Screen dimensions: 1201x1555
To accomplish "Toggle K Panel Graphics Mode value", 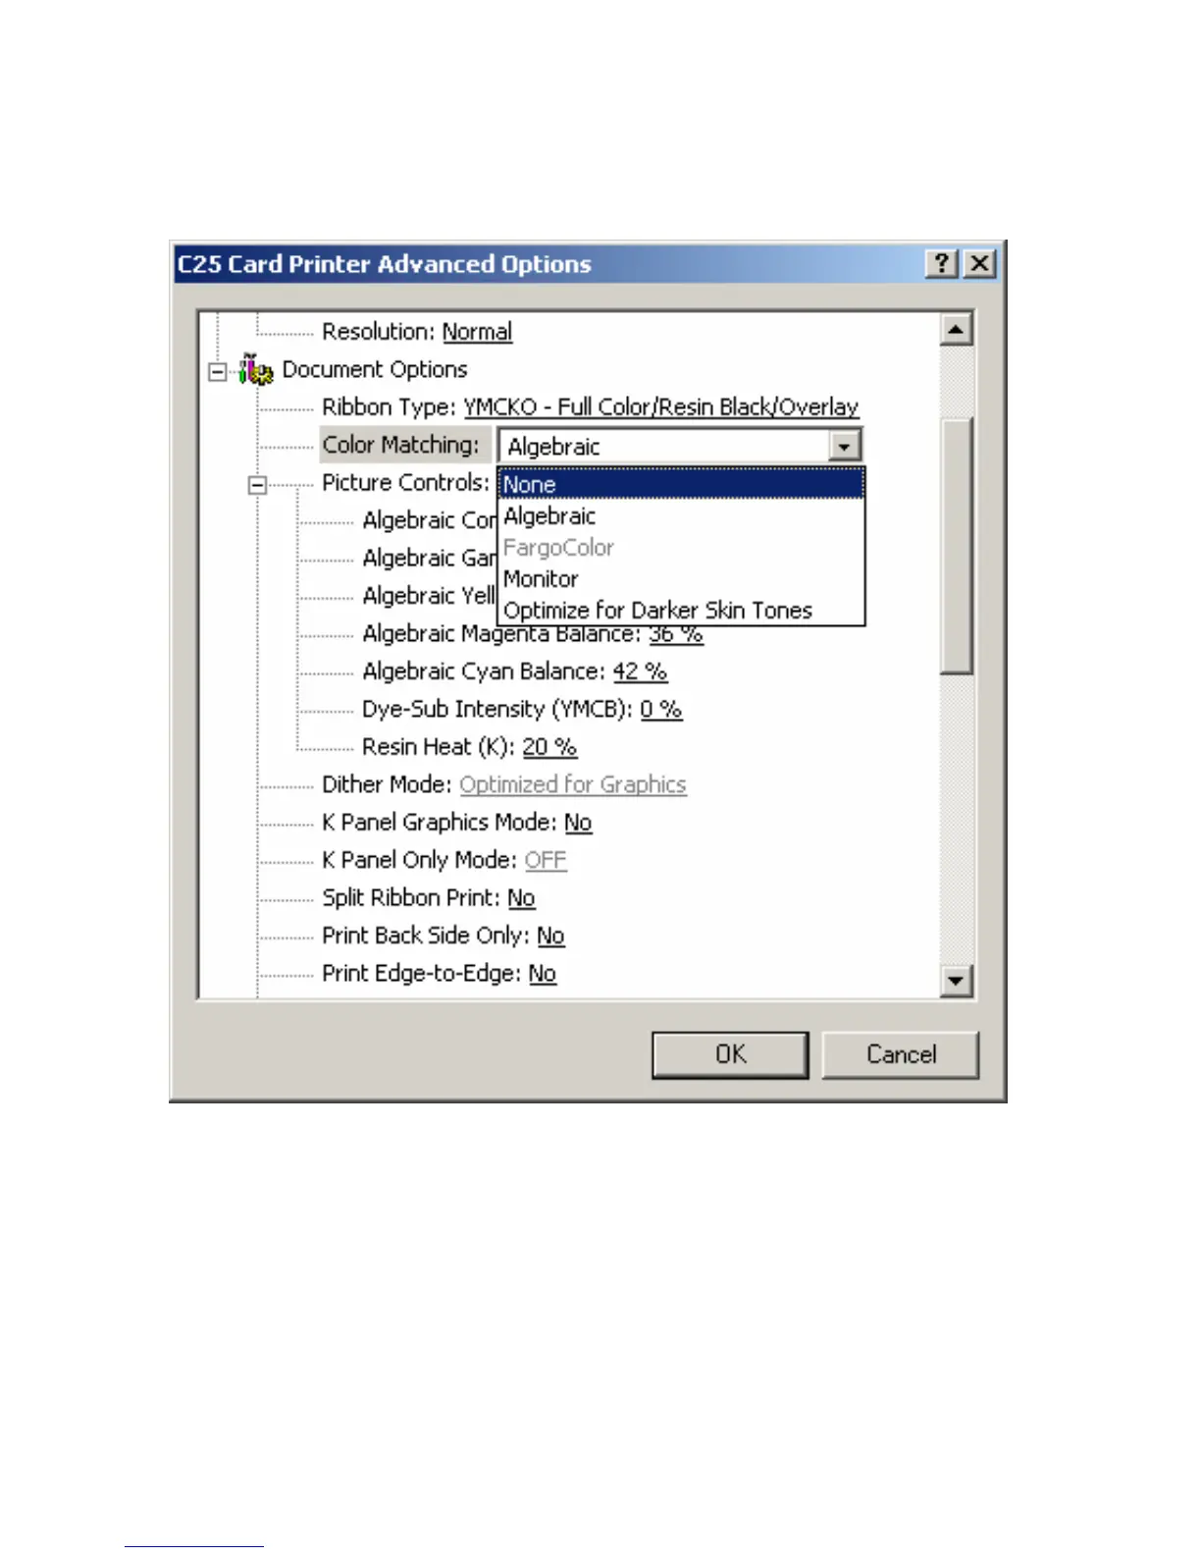I will tap(578, 823).
